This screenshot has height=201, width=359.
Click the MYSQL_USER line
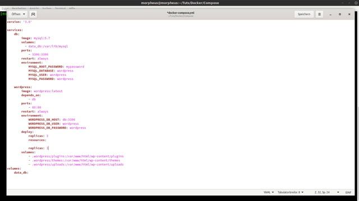pos(47,75)
